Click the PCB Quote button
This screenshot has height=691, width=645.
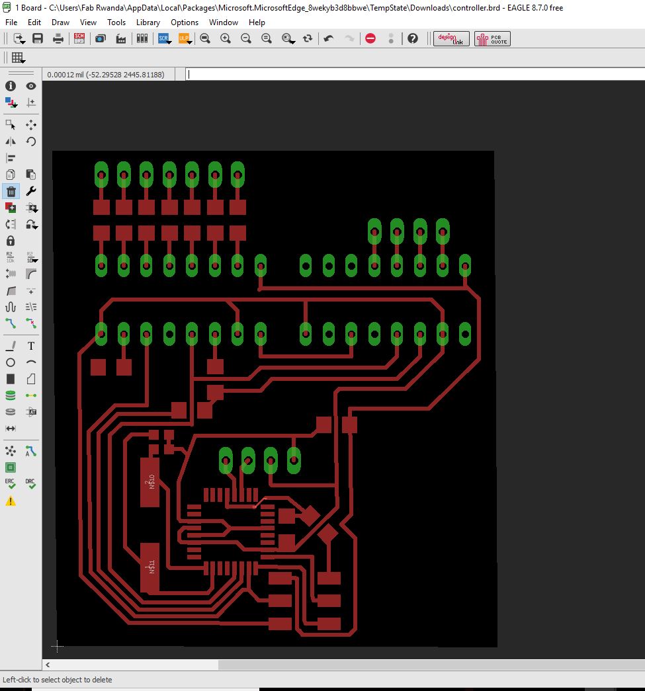tap(492, 39)
